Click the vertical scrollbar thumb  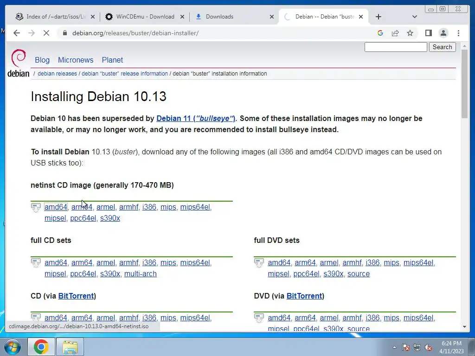click(464, 84)
